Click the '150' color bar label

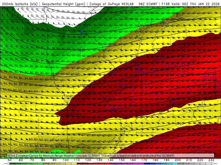(x=122, y=160)
